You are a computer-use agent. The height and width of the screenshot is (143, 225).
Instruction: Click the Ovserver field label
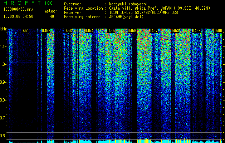click(73, 4)
